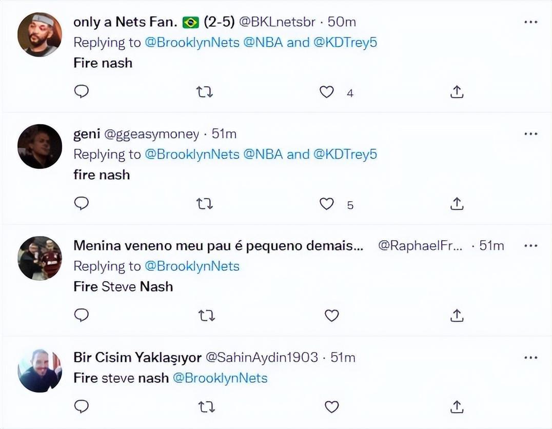Open the @NBA mention in geni's tweet
The image size is (552, 429).
coord(263,154)
